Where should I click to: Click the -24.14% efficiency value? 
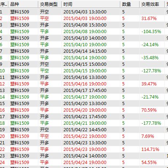(150, 45)
